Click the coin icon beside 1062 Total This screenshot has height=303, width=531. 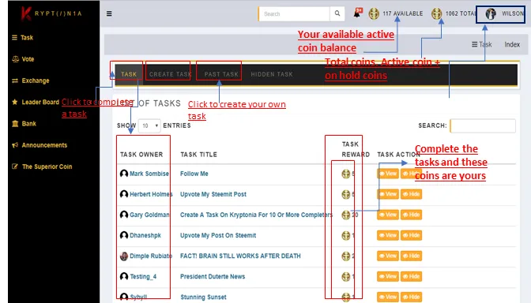coord(436,14)
